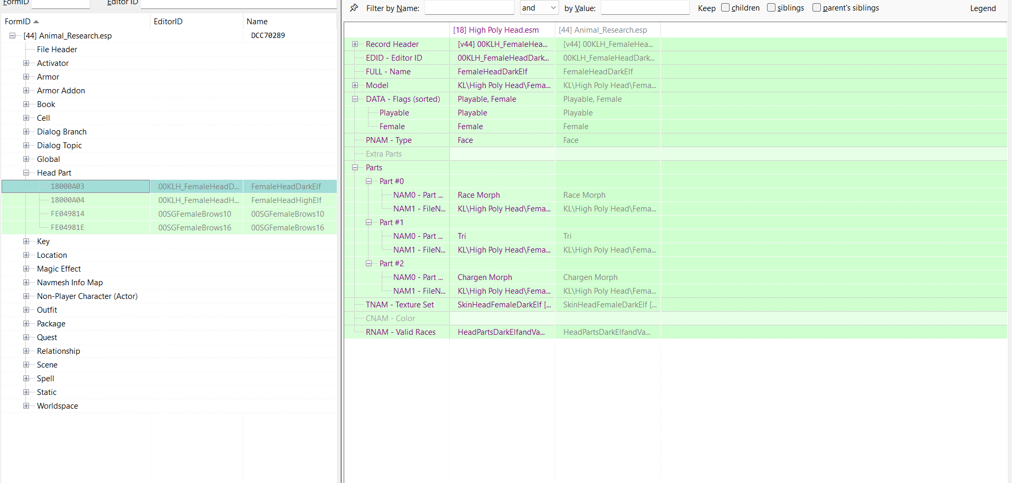Collapse Part #1 node
The image size is (1012, 483).
pyautogui.click(x=369, y=223)
